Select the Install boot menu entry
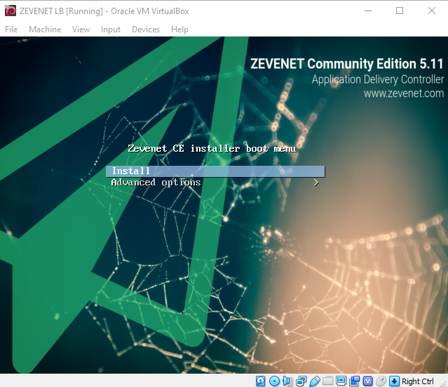 pyautogui.click(x=215, y=171)
